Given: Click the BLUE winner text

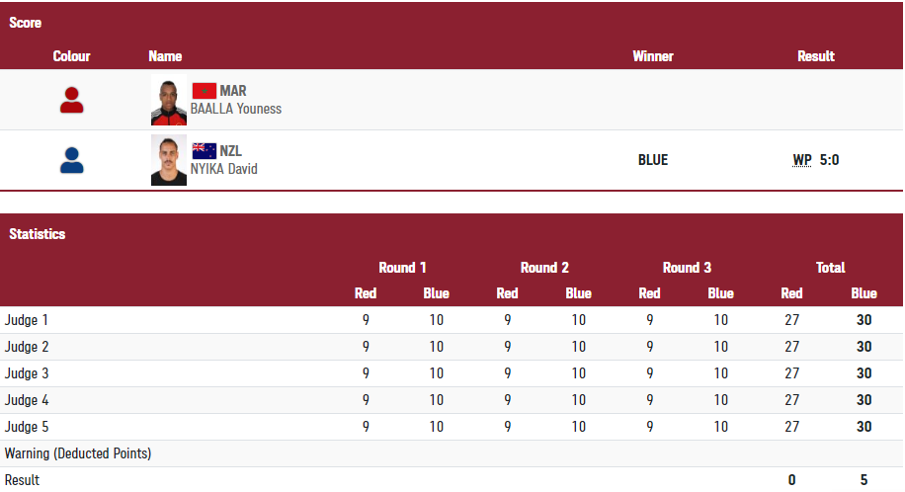Looking at the screenshot, I should [653, 160].
